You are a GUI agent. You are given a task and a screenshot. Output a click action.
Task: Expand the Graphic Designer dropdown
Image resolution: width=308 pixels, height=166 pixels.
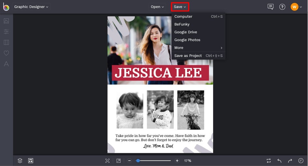31,7
